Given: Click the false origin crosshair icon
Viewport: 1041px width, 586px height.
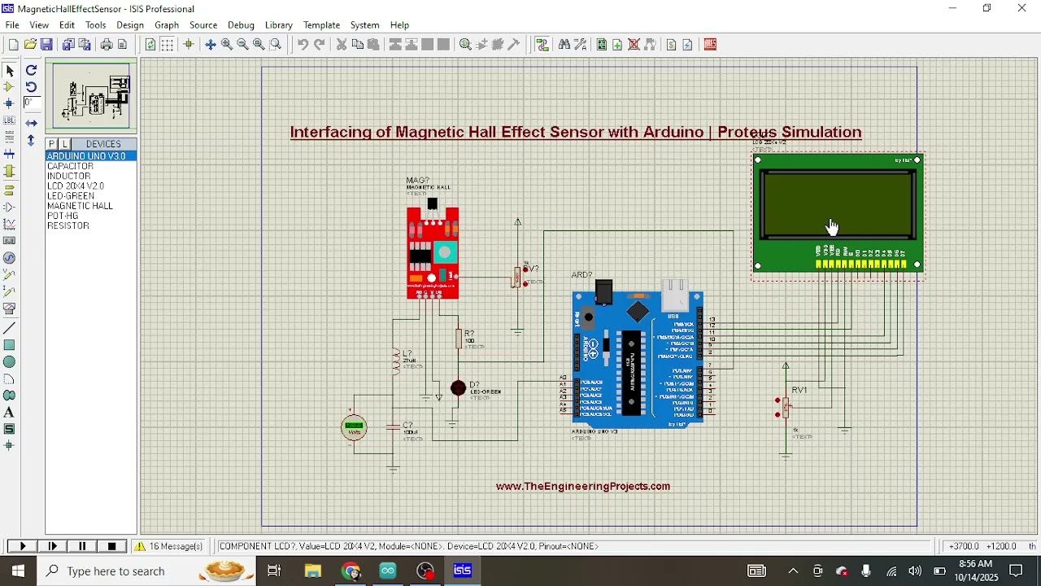Looking at the screenshot, I should point(189,45).
